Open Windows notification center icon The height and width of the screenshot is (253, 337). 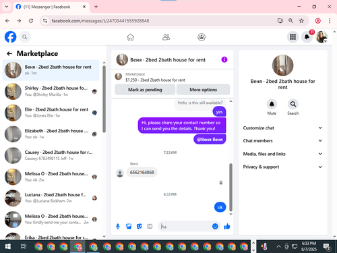[326, 247]
